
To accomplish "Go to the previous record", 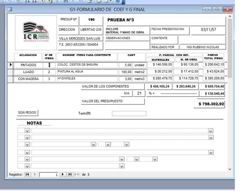I will [34, 174].
